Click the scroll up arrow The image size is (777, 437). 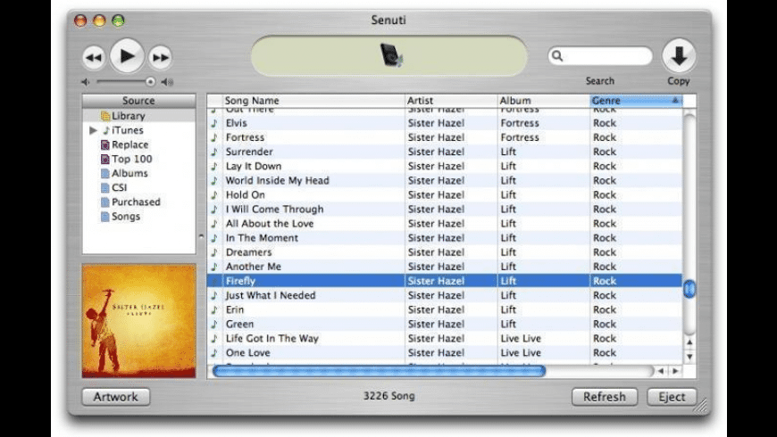coord(689,342)
